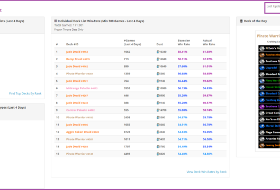Click the Dust column header
This screenshot has width=280, height=190.
point(159,44)
